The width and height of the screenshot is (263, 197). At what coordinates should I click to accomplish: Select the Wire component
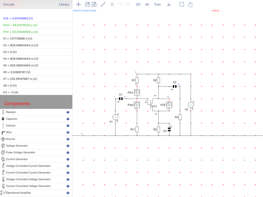(x=36, y=132)
